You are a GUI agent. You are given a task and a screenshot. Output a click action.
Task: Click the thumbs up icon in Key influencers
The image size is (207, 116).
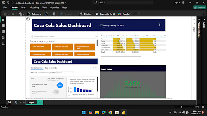point(93,67)
